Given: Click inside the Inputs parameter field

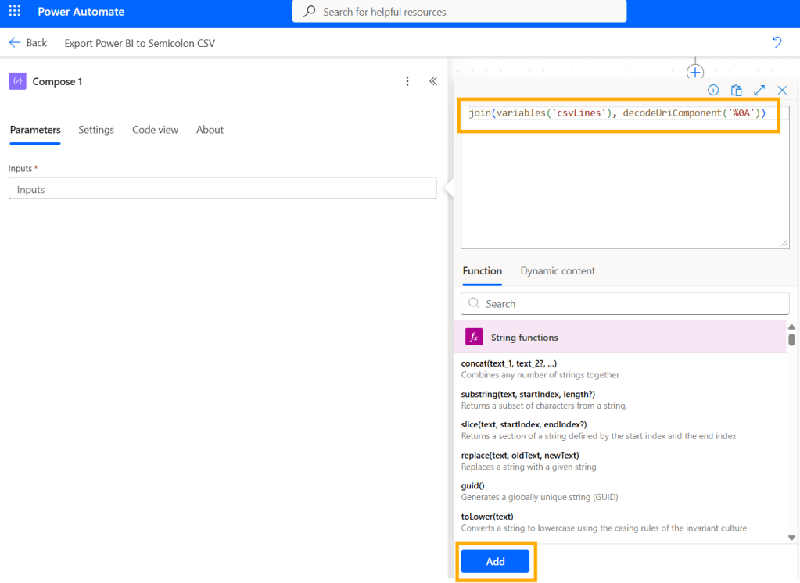Looking at the screenshot, I should click(x=221, y=188).
